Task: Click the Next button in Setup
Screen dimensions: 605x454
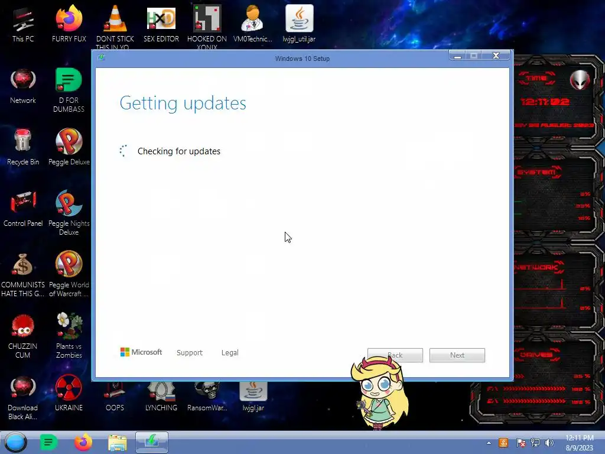Action: (x=457, y=355)
